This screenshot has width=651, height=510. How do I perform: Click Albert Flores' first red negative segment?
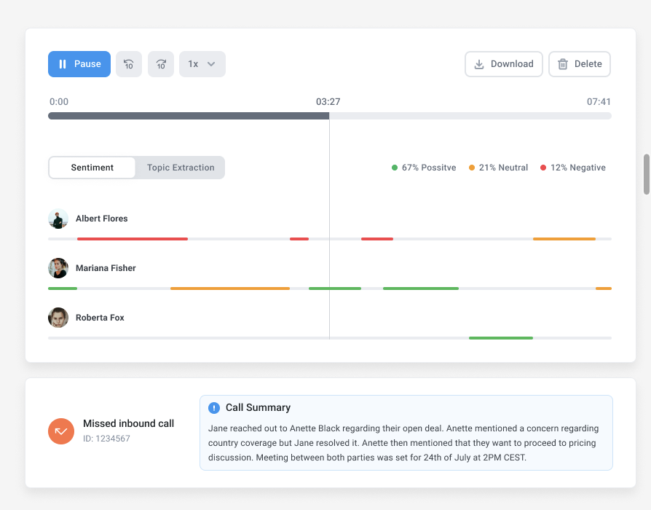(x=132, y=239)
